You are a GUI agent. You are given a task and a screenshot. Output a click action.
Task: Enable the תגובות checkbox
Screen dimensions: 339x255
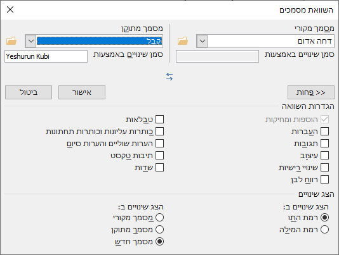(x=325, y=144)
